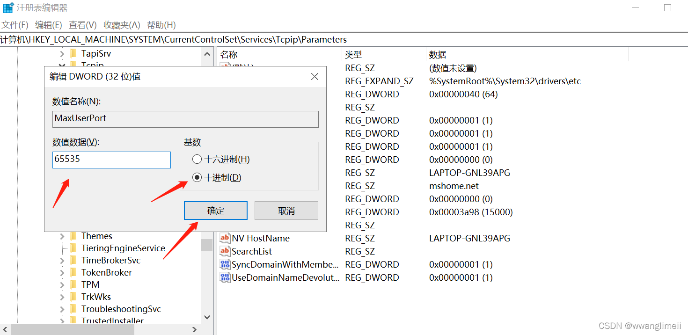This screenshot has width=688, height=335.
Task: Expand the TimeBrokerSvc tree node
Action: pos(62,261)
